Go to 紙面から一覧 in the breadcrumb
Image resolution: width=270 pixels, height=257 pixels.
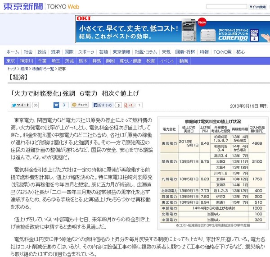(x=43, y=69)
